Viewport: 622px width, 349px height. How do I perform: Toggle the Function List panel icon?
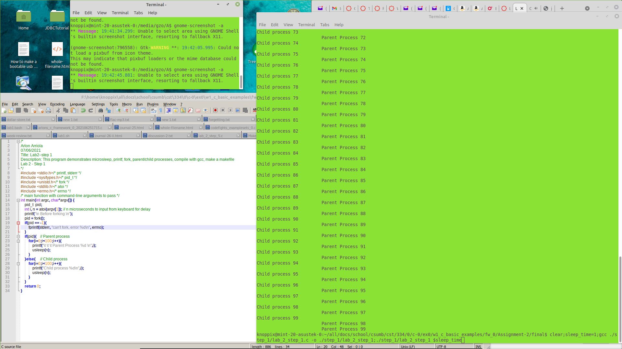(191, 111)
